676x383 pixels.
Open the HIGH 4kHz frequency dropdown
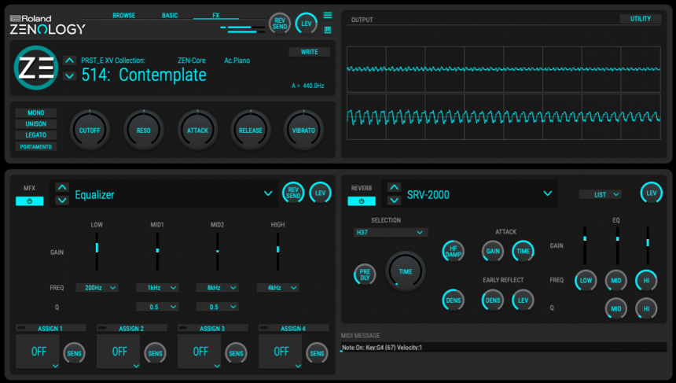pyautogui.click(x=277, y=288)
